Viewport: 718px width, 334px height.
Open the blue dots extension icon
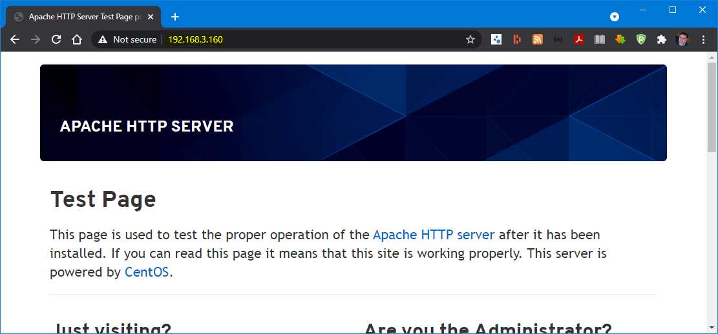pyautogui.click(x=496, y=40)
